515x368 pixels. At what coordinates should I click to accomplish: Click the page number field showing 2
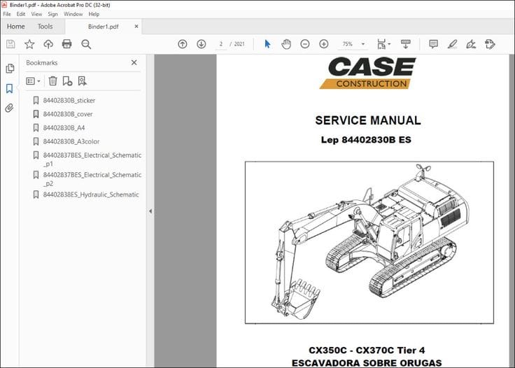click(x=221, y=44)
